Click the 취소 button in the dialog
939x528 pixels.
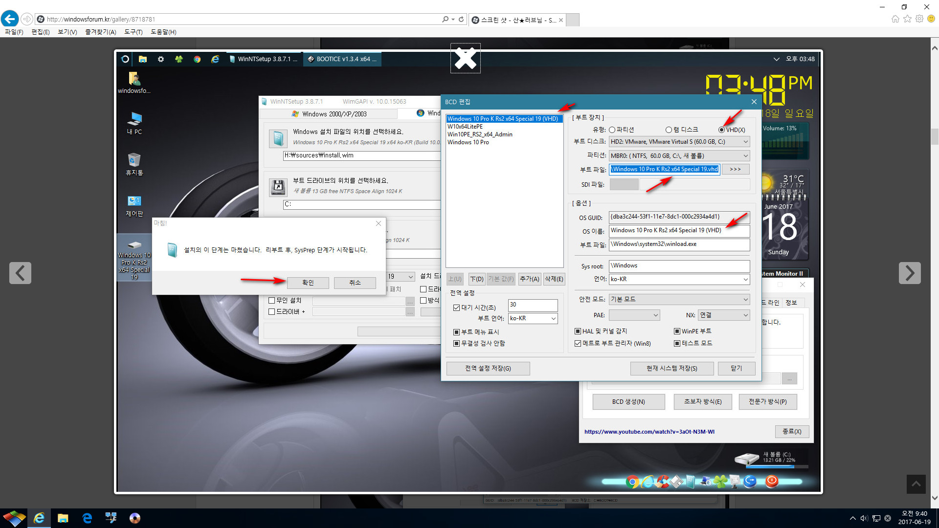tap(355, 283)
